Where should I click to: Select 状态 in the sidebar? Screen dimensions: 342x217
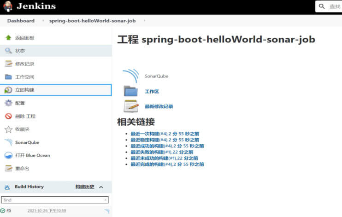(20, 51)
